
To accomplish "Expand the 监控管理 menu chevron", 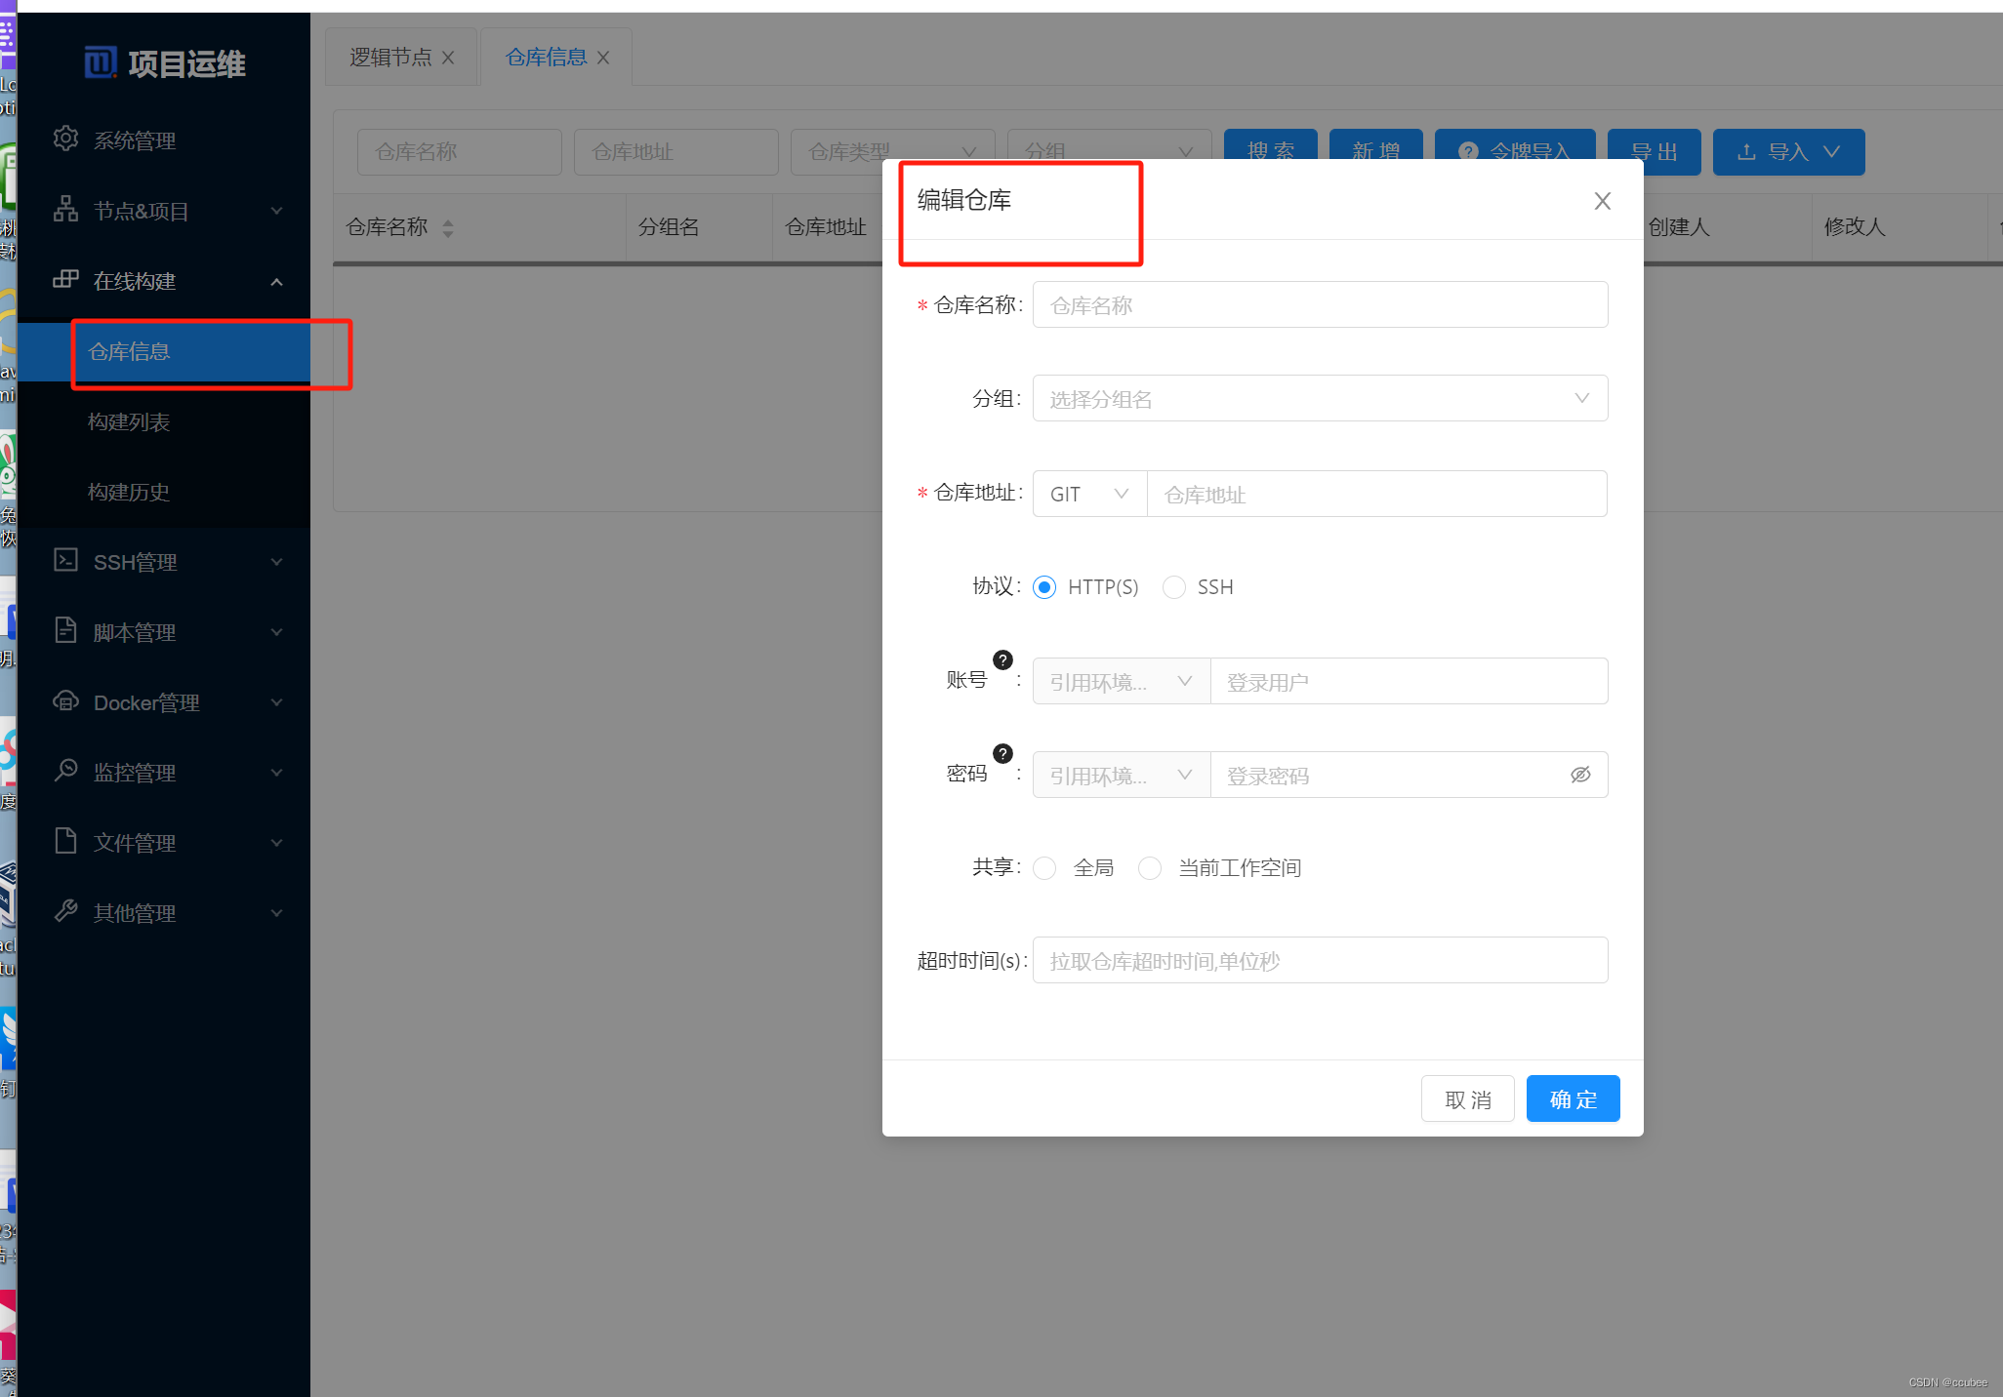I will (x=277, y=773).
